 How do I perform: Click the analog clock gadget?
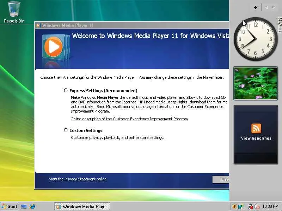click(255, 39)
